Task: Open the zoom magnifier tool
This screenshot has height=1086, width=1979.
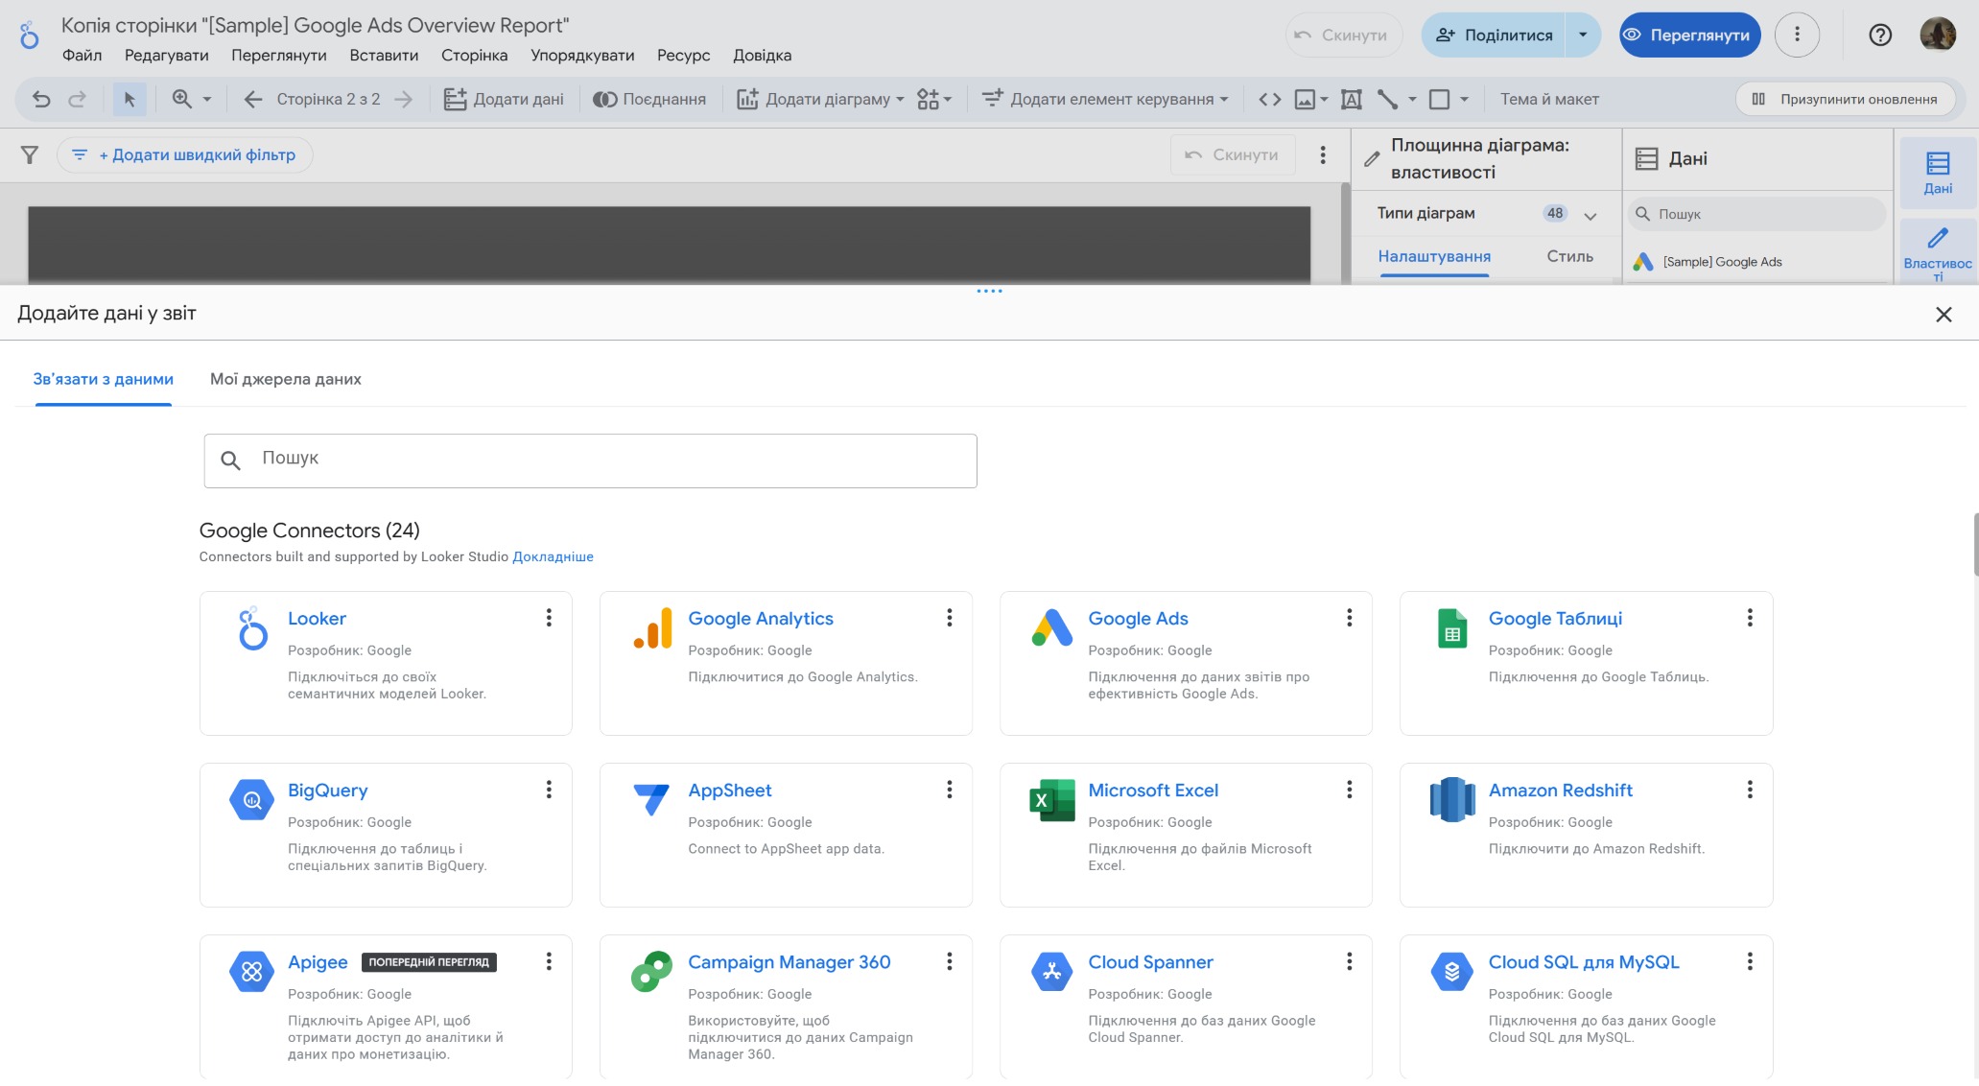Action: [x=181, y=99]
